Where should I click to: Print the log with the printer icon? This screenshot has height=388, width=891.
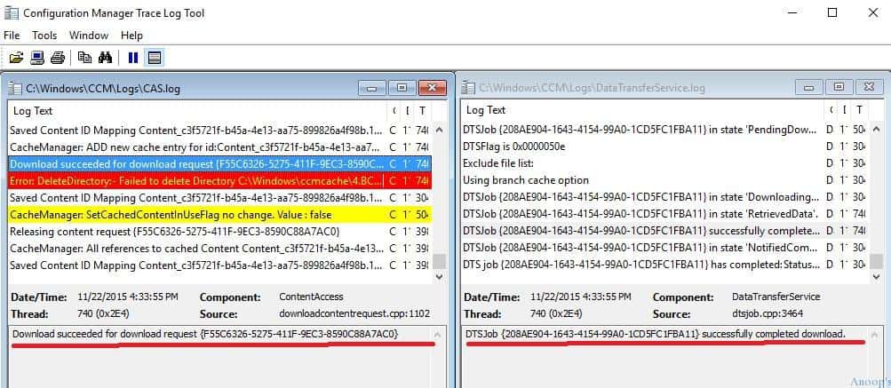pos(58,58)
